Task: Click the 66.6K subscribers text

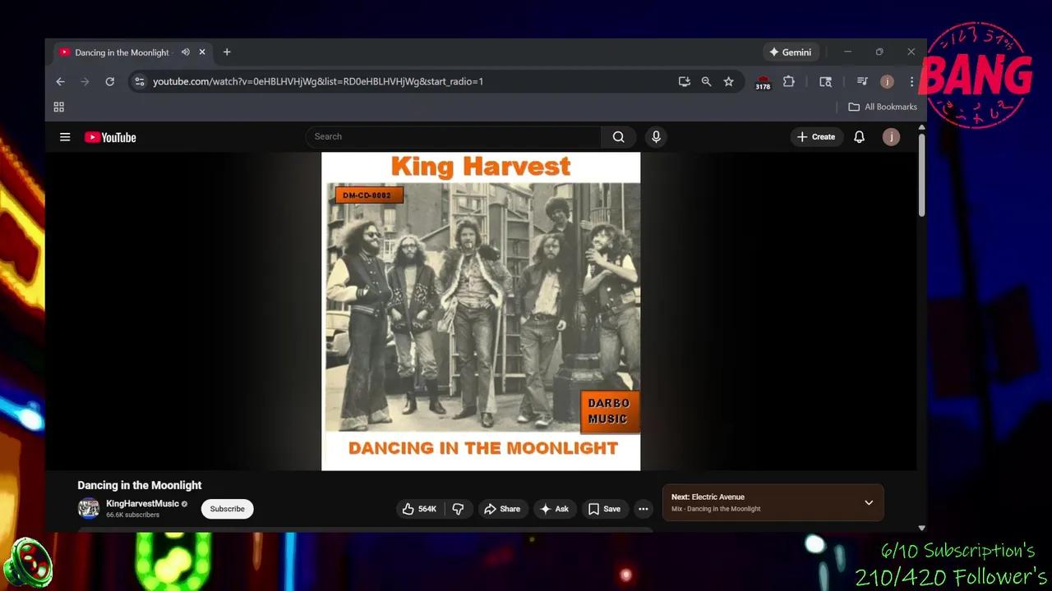Action: pyautogui.click(x=132, y=515)
